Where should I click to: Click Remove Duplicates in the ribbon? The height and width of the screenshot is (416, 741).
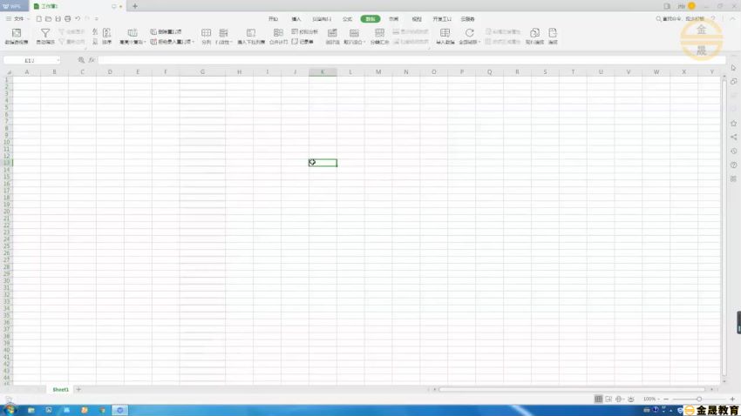click(x=166, y=31)
